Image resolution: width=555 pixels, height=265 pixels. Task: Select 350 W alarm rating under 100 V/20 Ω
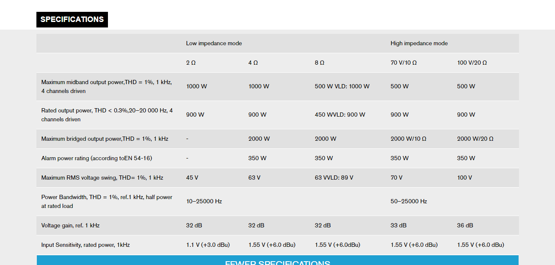[x=466, y=158]
